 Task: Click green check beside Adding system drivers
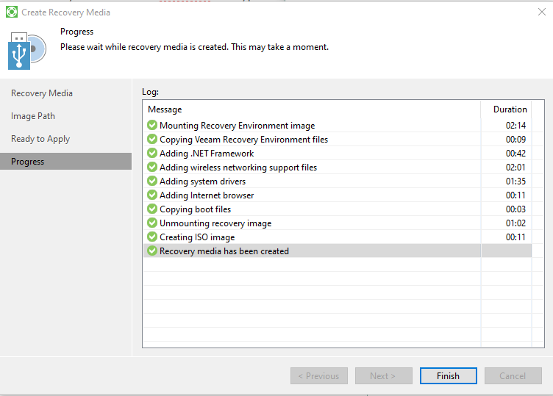click(152, 181)
